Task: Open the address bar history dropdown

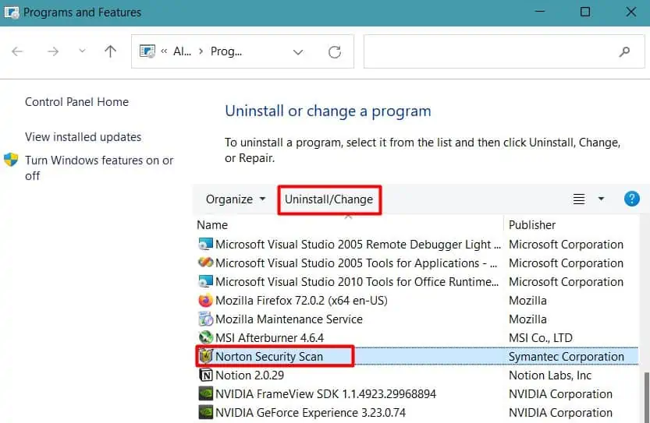Action: pos(297,52)
